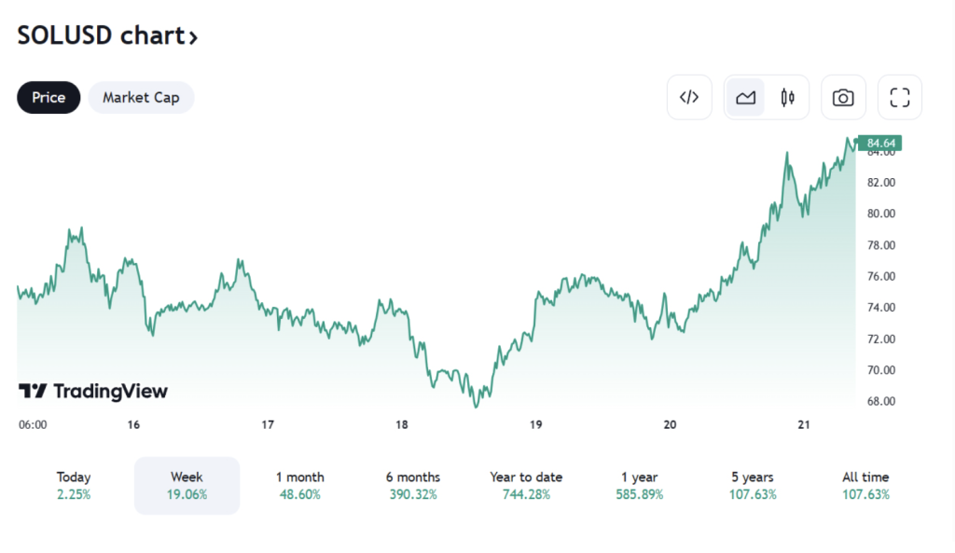
Task: Select the Price toggle pill
Action: (48, 97)
